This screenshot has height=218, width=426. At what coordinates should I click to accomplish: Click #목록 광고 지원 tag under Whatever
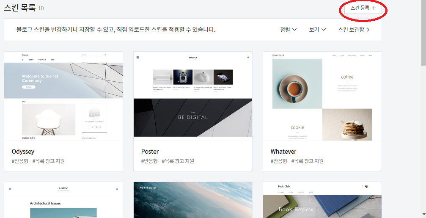pos(307,161)
